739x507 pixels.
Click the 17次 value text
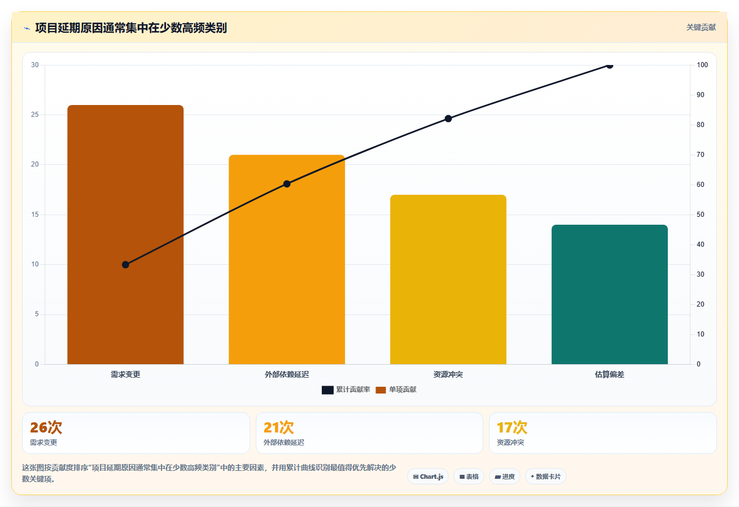tap(512, 427)
